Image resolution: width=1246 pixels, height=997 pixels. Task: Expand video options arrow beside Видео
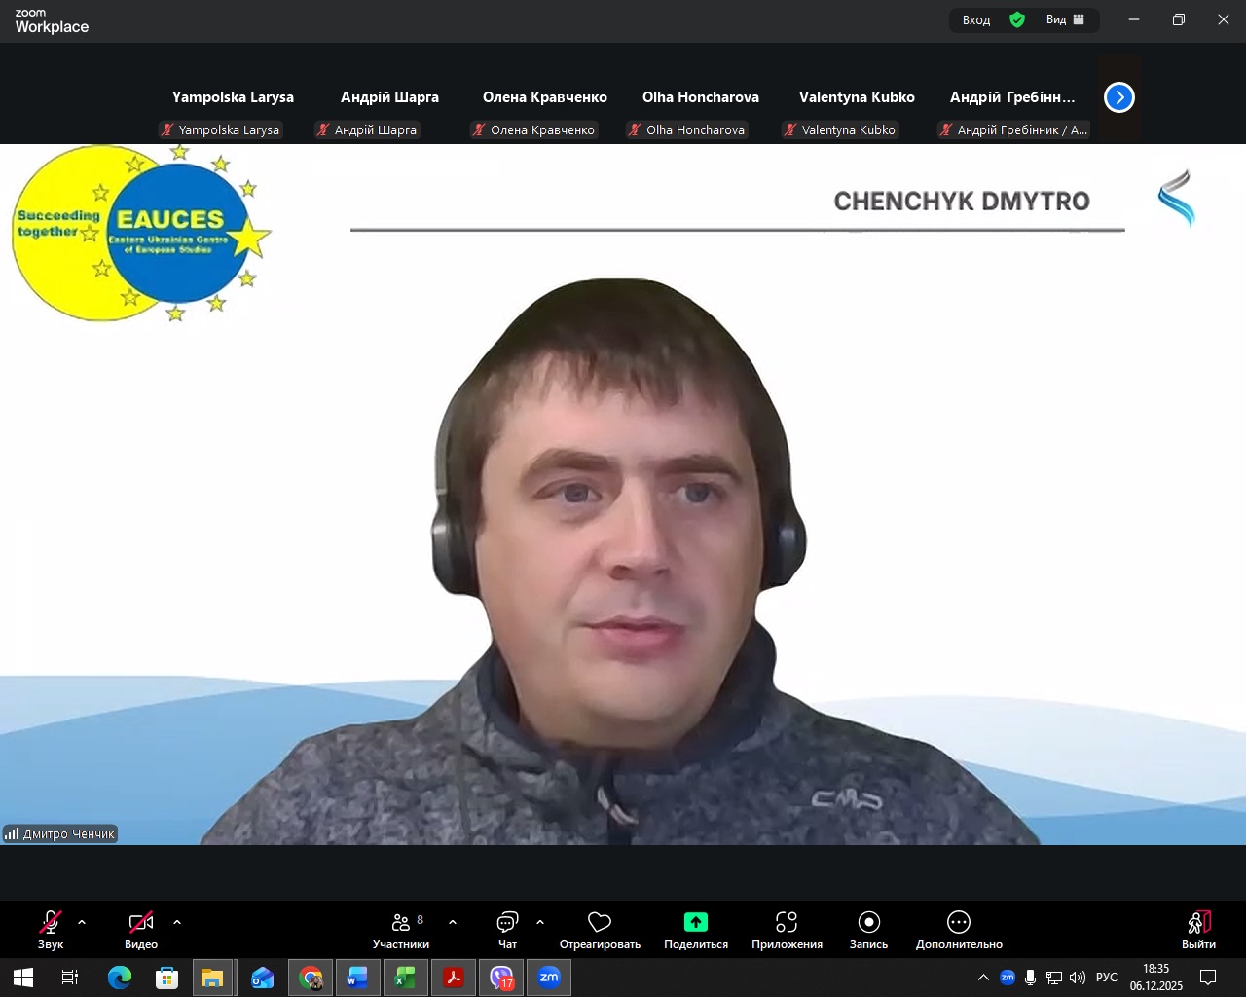(x=177, y=922)
